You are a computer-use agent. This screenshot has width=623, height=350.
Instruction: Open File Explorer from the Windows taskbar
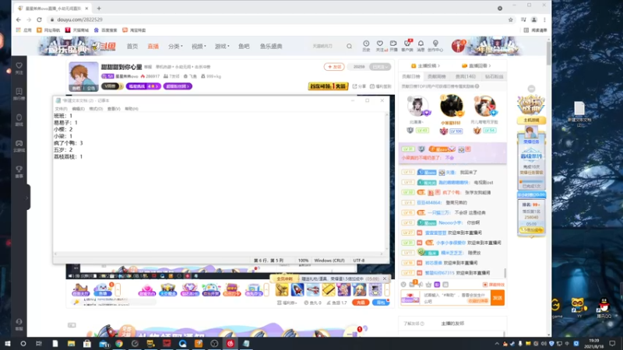pos(71,344)
